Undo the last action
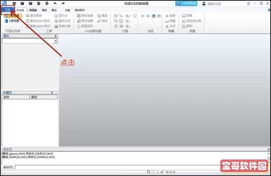271x176 pixels. [55, 3]
